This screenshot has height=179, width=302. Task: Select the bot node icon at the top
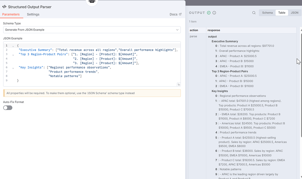92,1
